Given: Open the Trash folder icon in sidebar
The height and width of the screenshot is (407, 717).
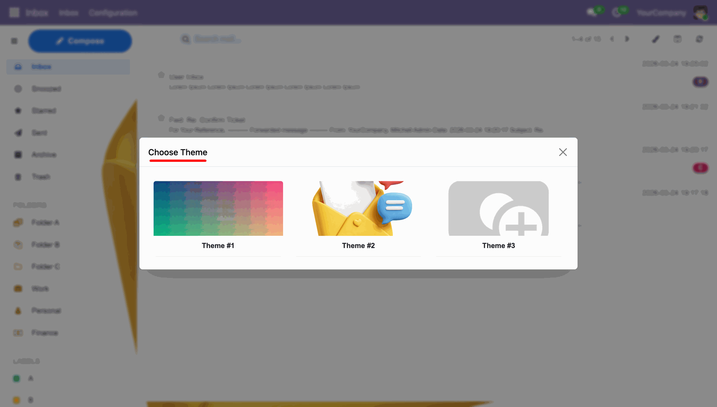Looking at the screenshot, I should 18,176.
